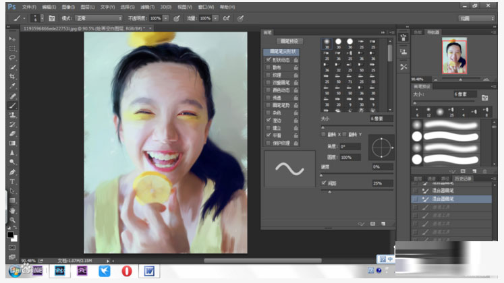This screenshot has width=504, height=283.
Task: Click the 角度 angle input field
Action: [x=350, y=146]
